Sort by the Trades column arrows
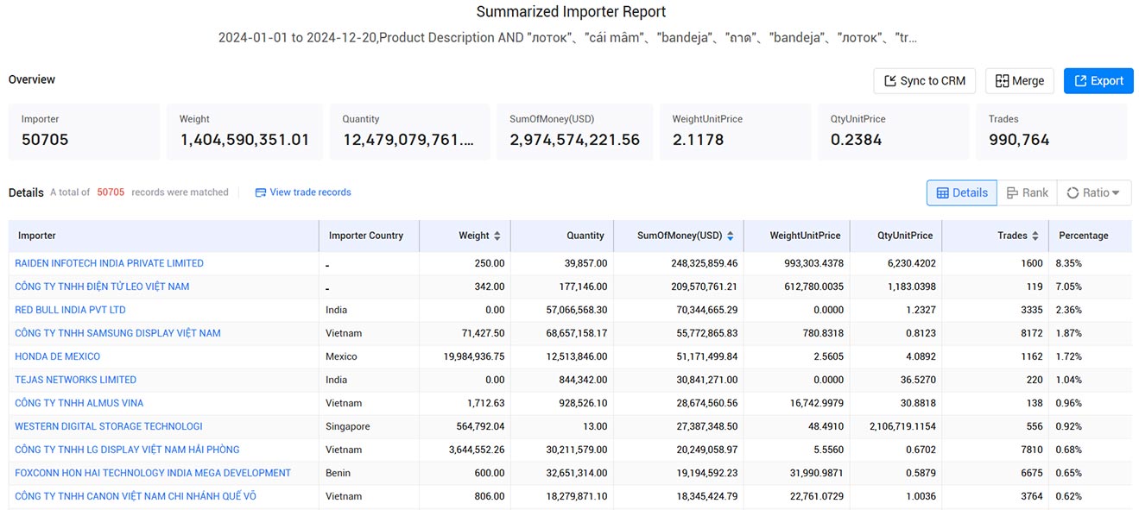This screenshot has height=510, width=1139. (x=1035, y=236)
